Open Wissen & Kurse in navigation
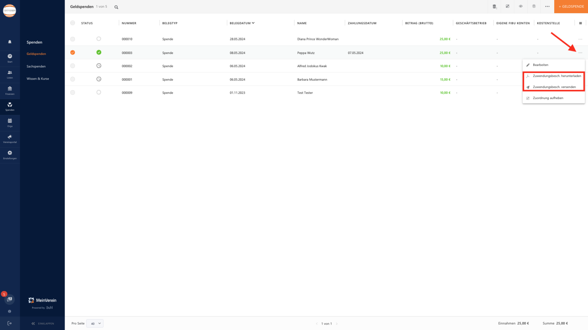 38,79
